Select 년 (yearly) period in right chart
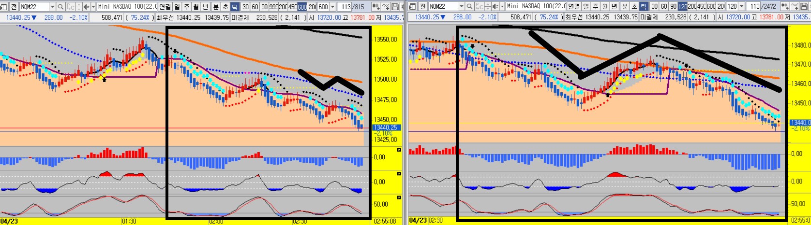Image resolution: width=811 pixels, height=225 pixels. click(615, 7)
